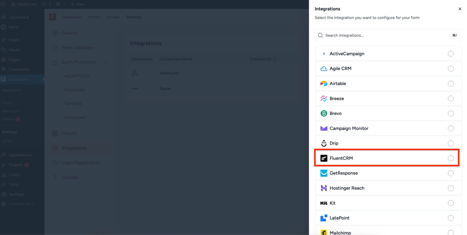Focus the Search integrations field

pyautogui.click(x=389, y=35)
